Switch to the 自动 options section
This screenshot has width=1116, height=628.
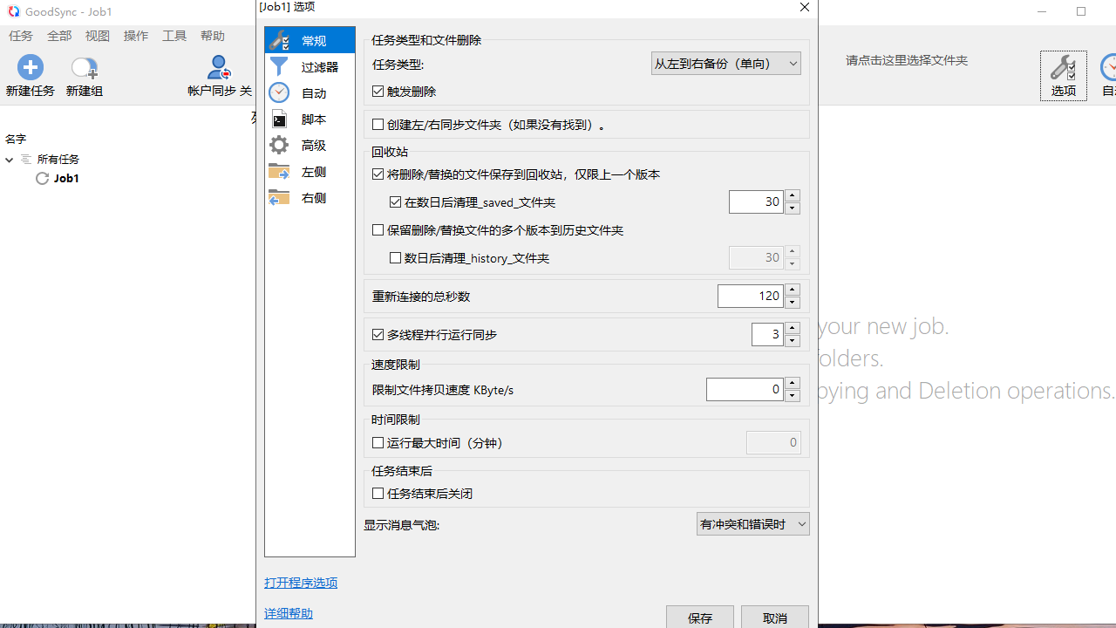click(x=313, y=92)
